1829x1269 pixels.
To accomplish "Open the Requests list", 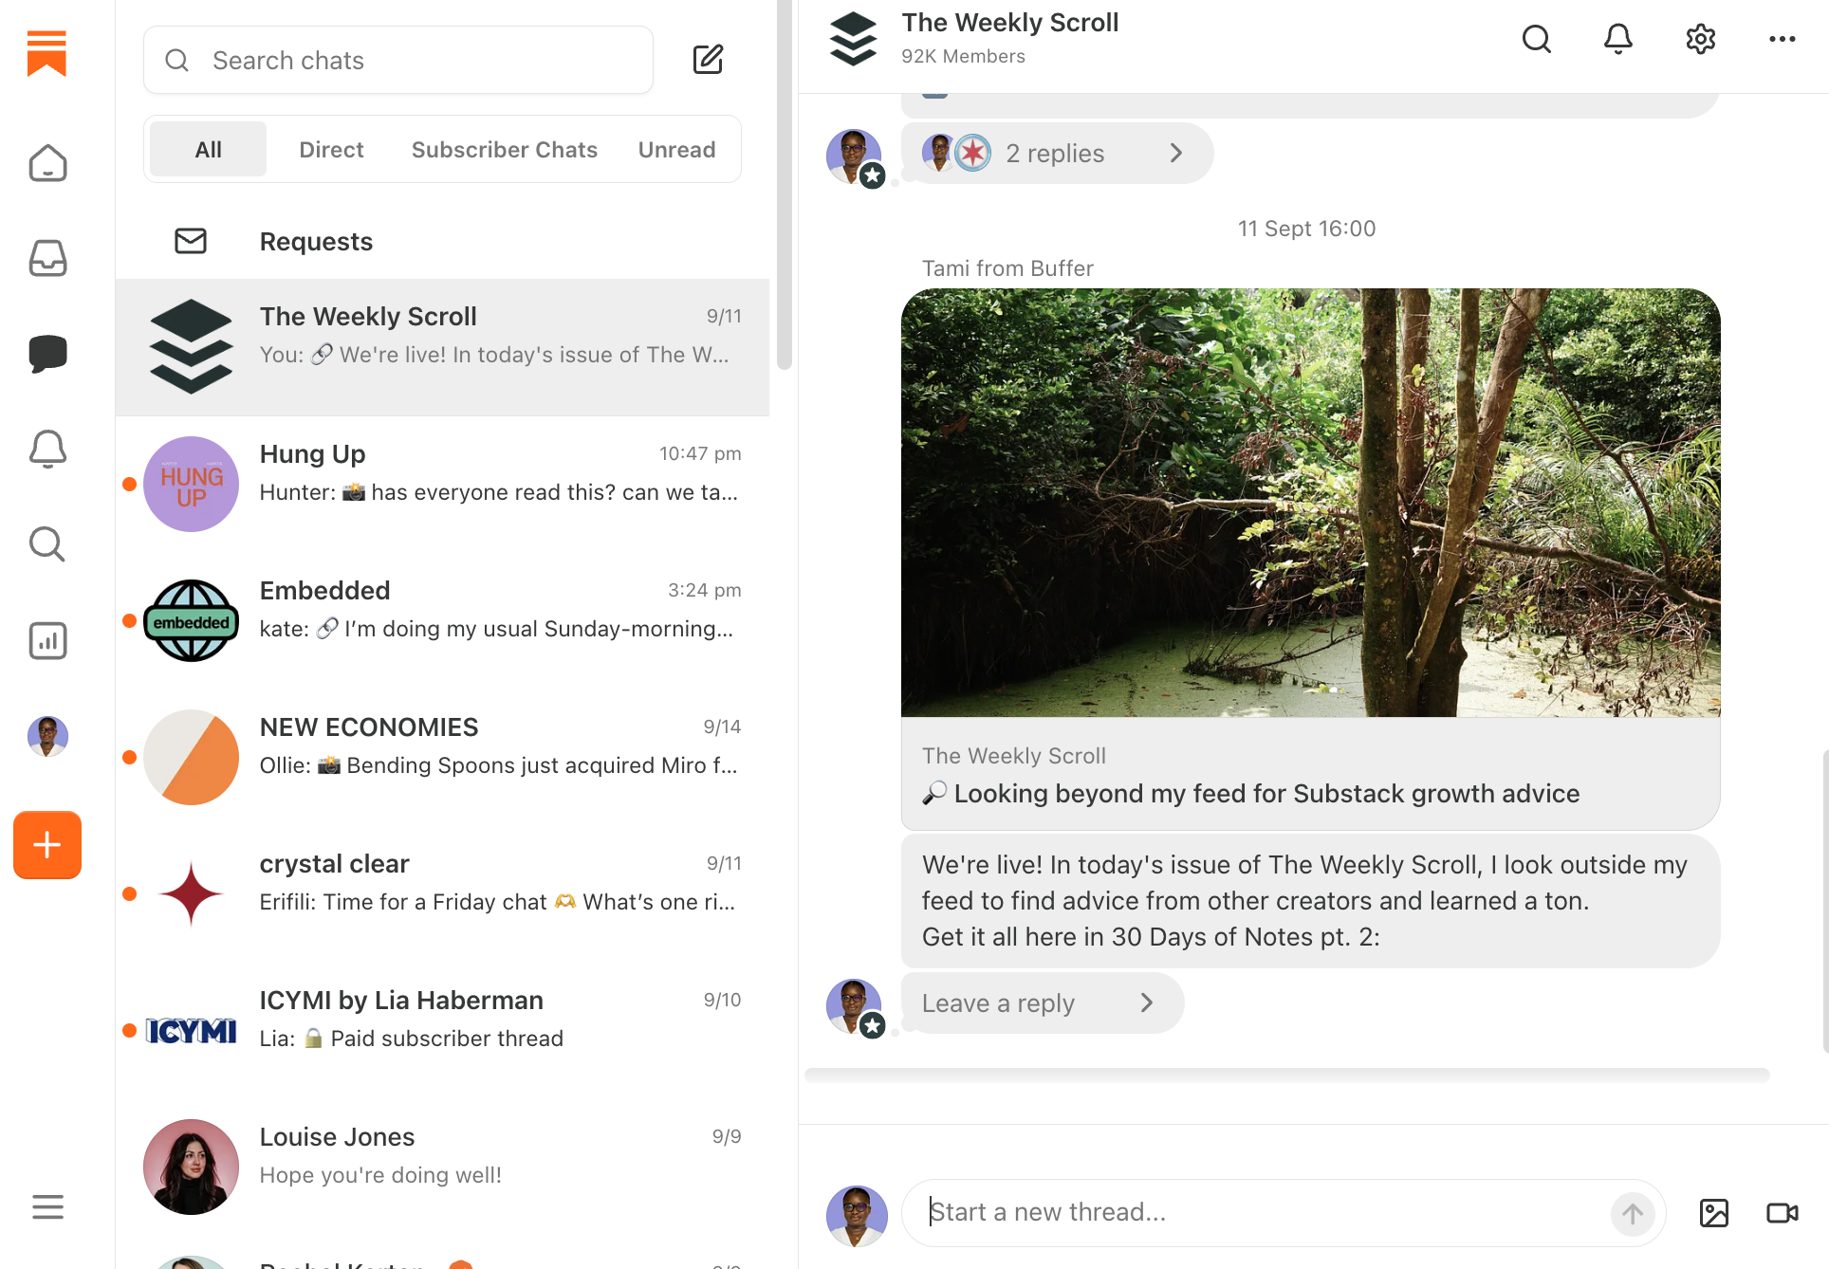I will [442, 241].
